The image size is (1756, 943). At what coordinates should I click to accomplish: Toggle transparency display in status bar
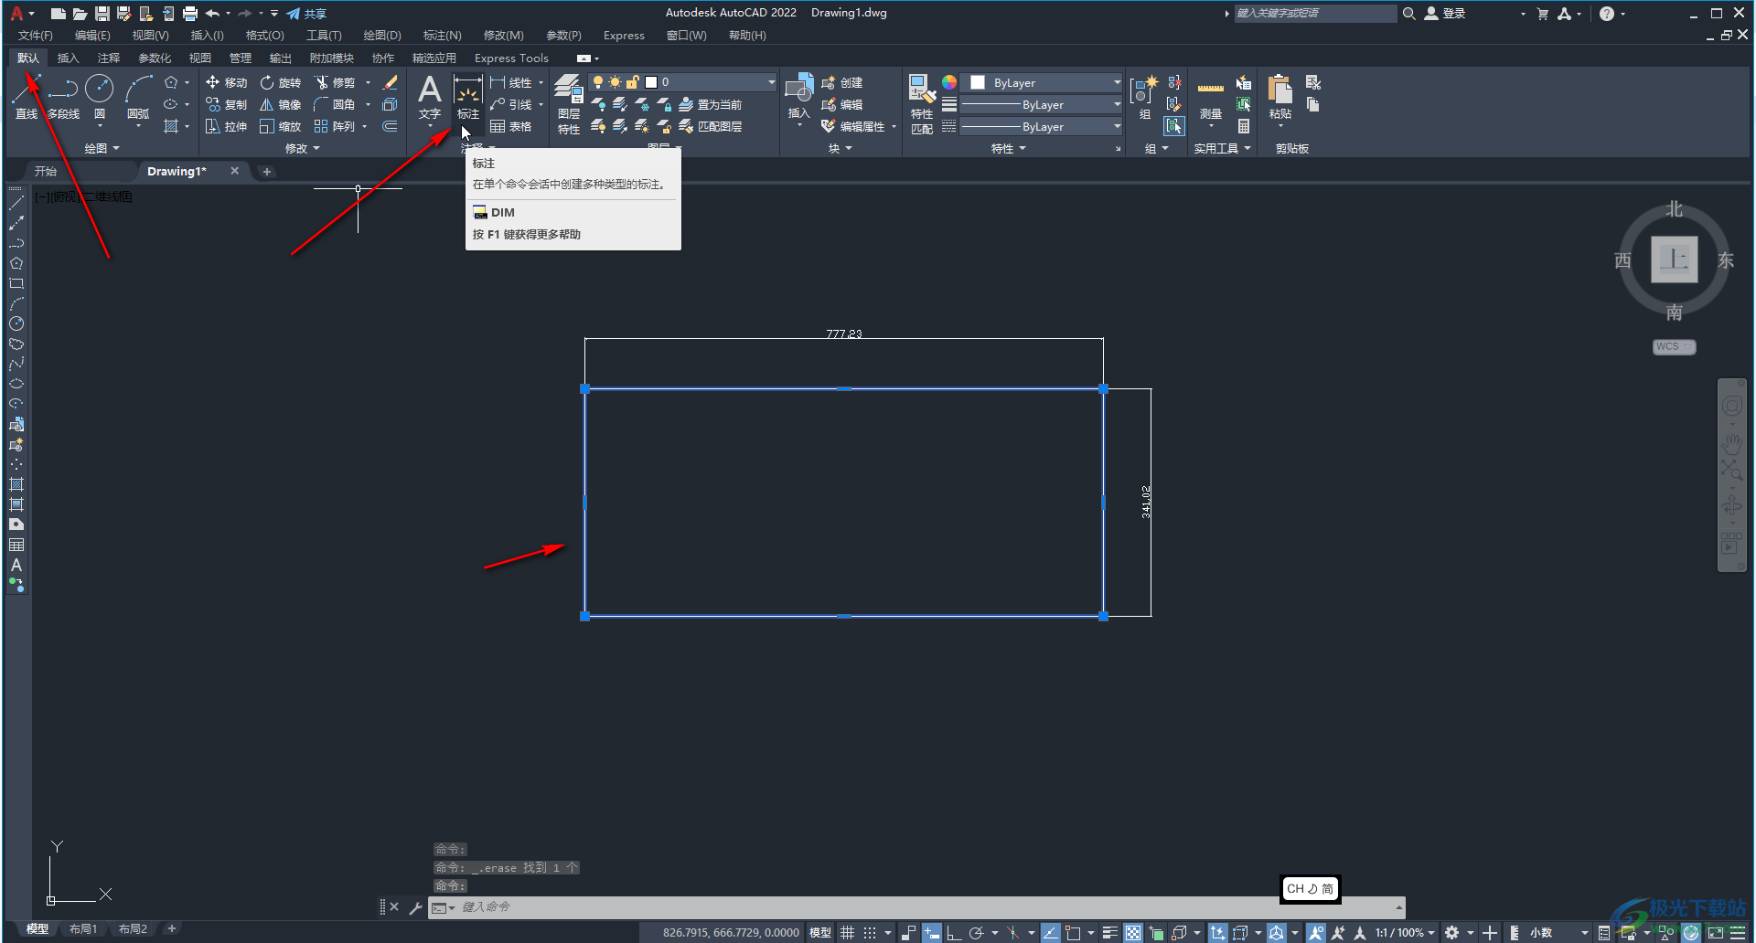coord(1133,933)
